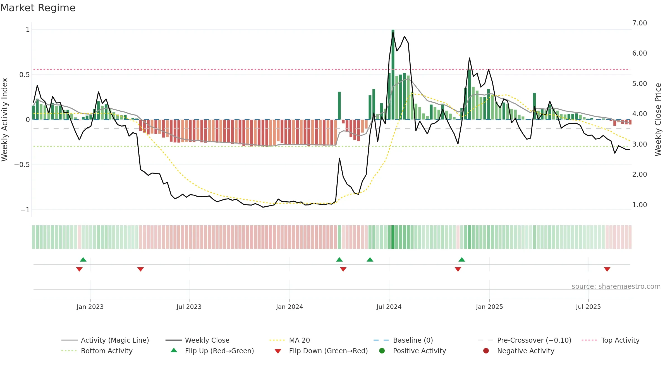670x377 pixels.
Task: Click the 3.00 price axis tick
Action: click(639, 144)
